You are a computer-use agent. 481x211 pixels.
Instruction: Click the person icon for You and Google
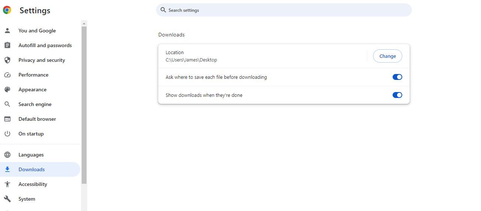point(7,31)
